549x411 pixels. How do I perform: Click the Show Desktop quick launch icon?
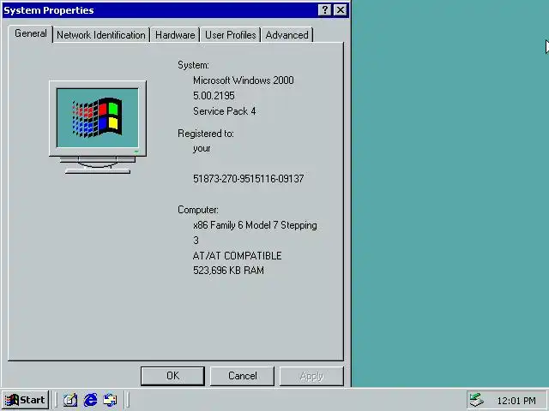[x=70, y=400]
